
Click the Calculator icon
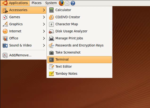pos(51,10)
